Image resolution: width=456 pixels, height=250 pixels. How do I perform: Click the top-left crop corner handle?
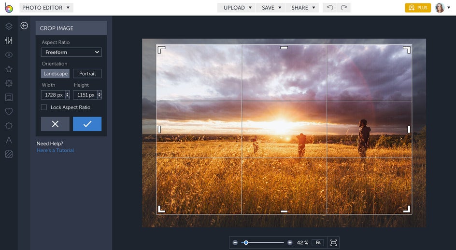pos(161,50)
